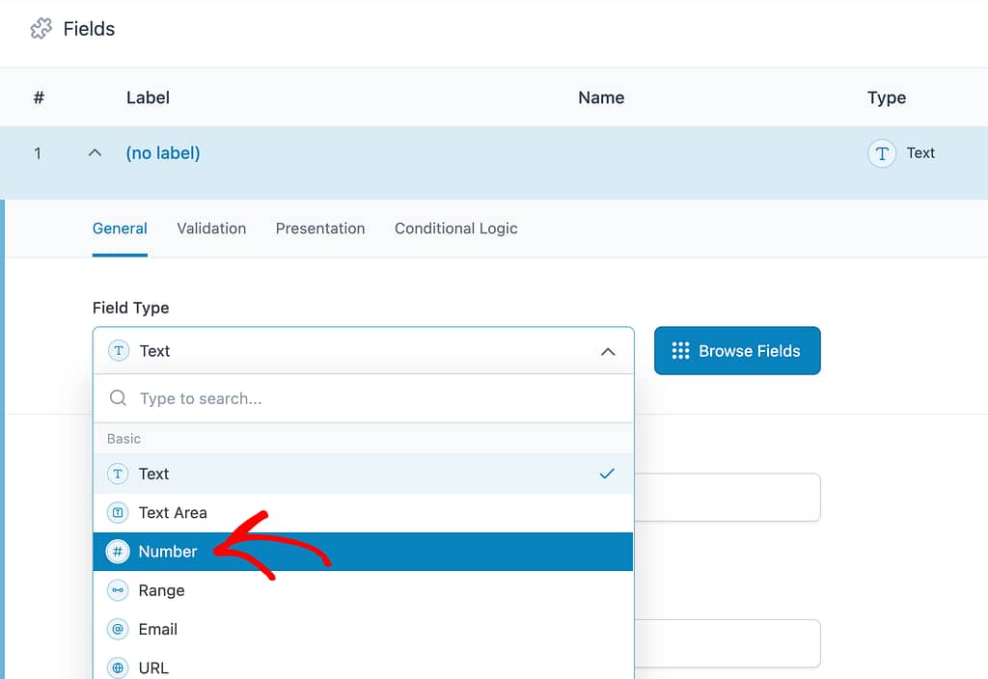The height and width of the screenshot is (679, 988).
Task: Click the Text type icon in field row
Action: coord(882,153)
